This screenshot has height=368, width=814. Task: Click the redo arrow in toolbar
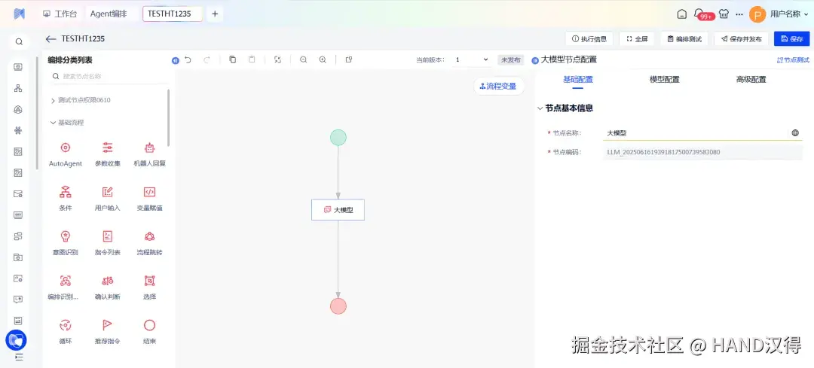click(207, 59)
